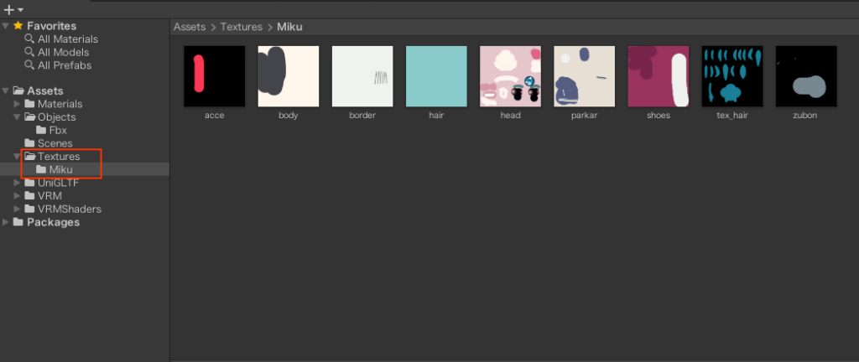Open the acce texture thumbnail
The width and height of the screenshot is (859, 362).
pyautogui.click(x=214, y=76)
